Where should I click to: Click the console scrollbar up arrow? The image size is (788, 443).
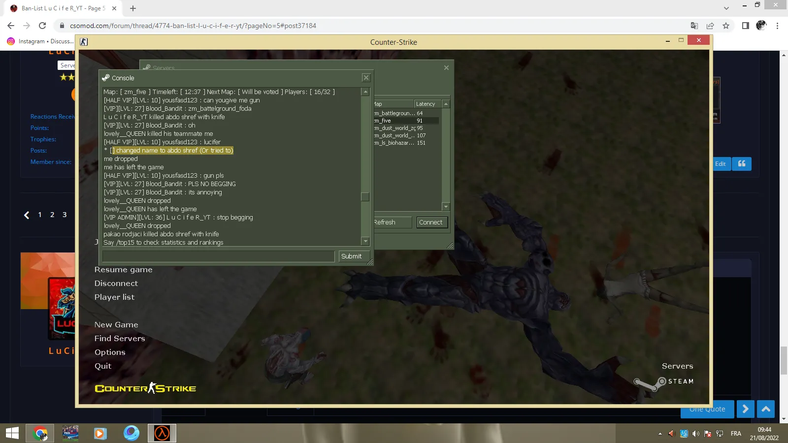[x=365, y=92]
